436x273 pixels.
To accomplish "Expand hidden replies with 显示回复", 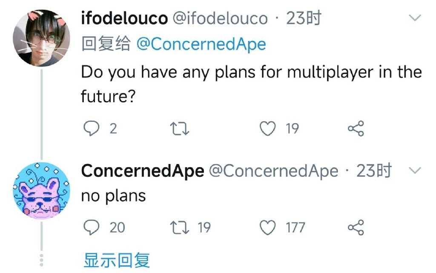I will 117,260.
